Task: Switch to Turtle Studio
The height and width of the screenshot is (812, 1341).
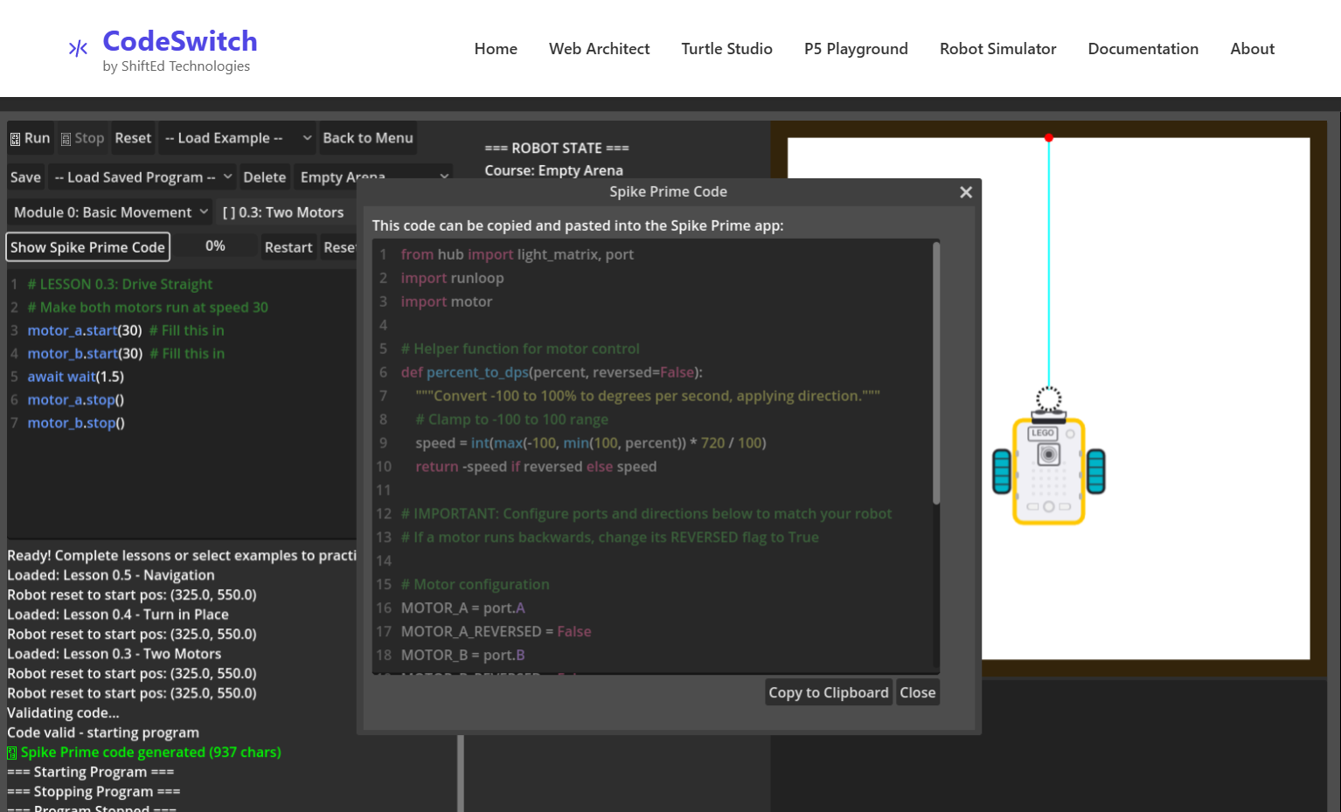Action: click(x=726, y=49)
